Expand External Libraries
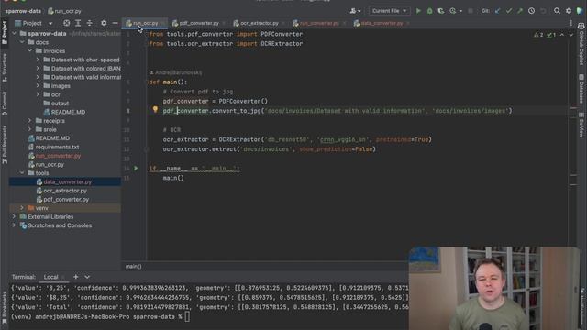 click(x=15, y=216)
